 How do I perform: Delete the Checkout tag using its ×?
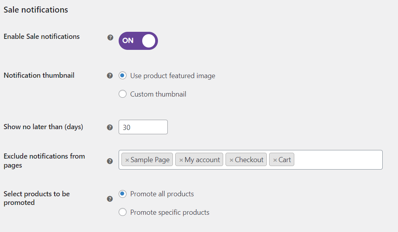click(x=231, y=160)
